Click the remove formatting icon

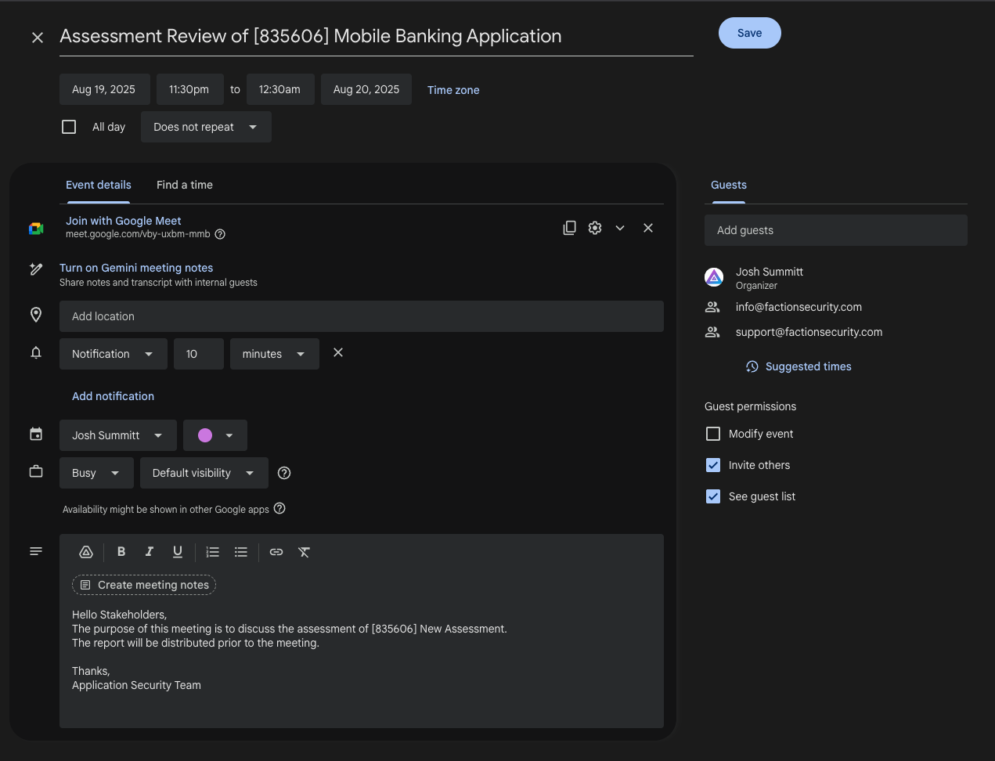(305, 552)
